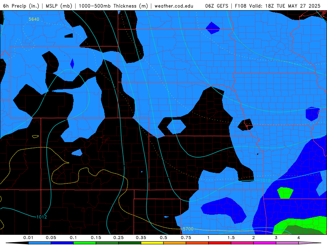Click the orange 0.5–0.75 color bar segment

click(x=175, y=243)
